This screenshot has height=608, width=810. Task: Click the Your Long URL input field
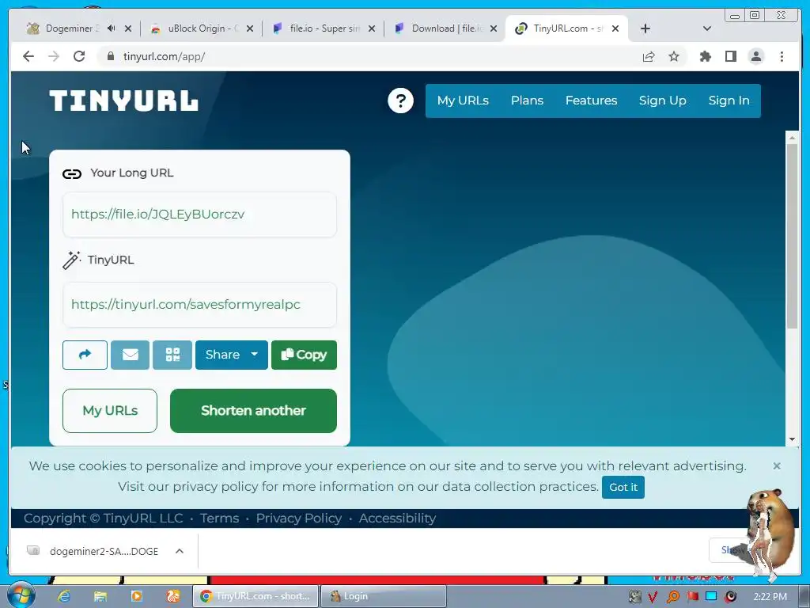[x=199, y=215]
